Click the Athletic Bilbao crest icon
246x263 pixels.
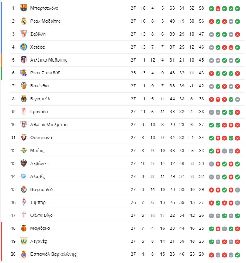(x=24, y=125)
